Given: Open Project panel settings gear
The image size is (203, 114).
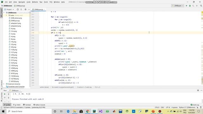Looking at the screenshot, I should click(25, 9).
